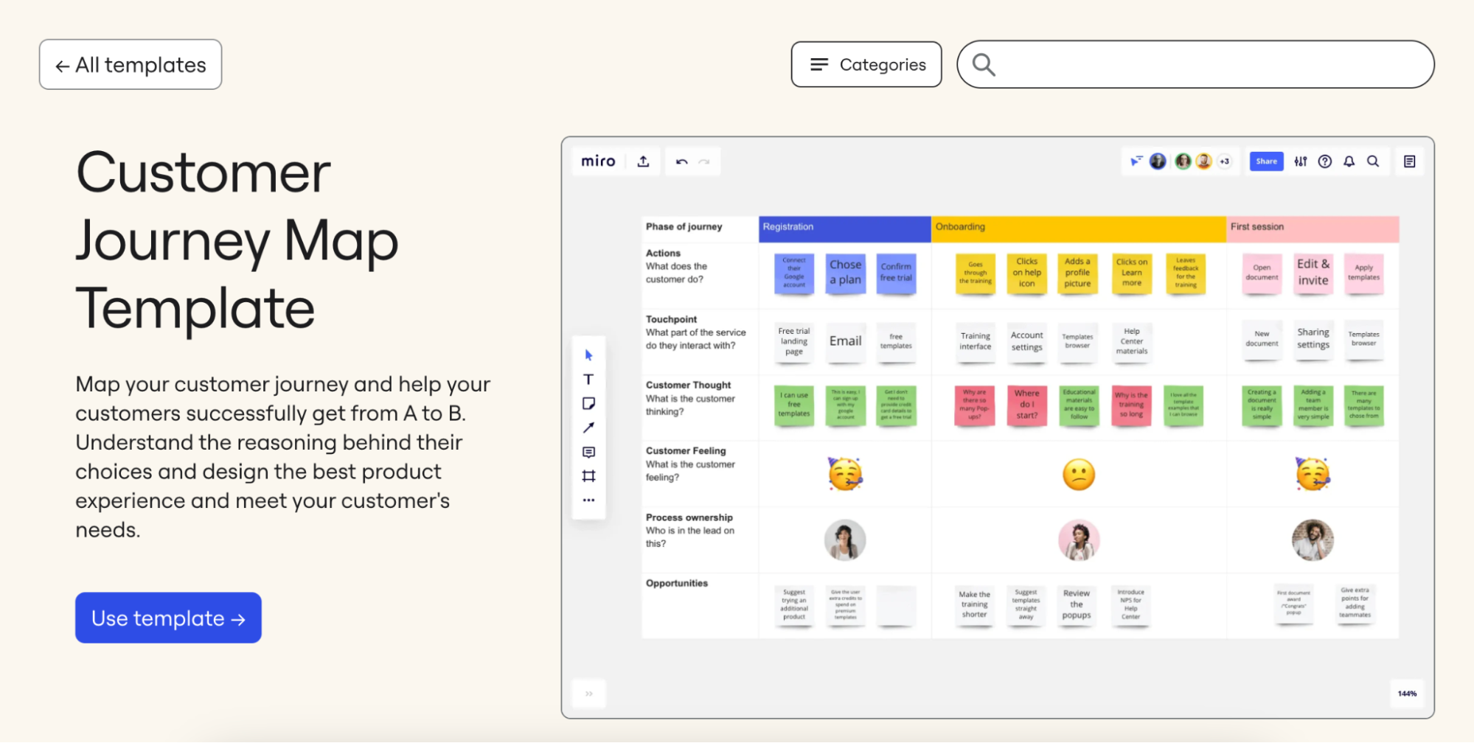Undo the last board action
This screenshot has height=743, width=1474.
pos(681,161)
